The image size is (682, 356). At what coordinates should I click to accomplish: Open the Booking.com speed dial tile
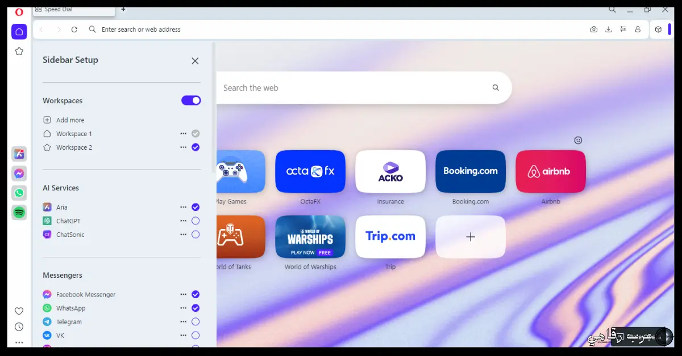471,172
